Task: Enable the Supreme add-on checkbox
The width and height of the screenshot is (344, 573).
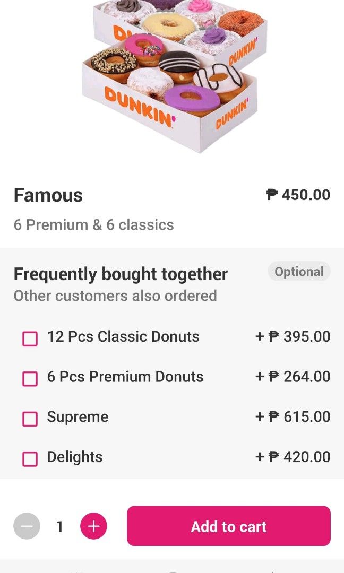Action: [x=30, y=417]
